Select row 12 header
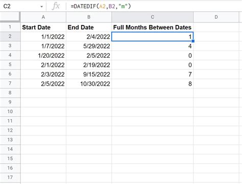This screenshot has width=242, height=184. pos(10,130)
